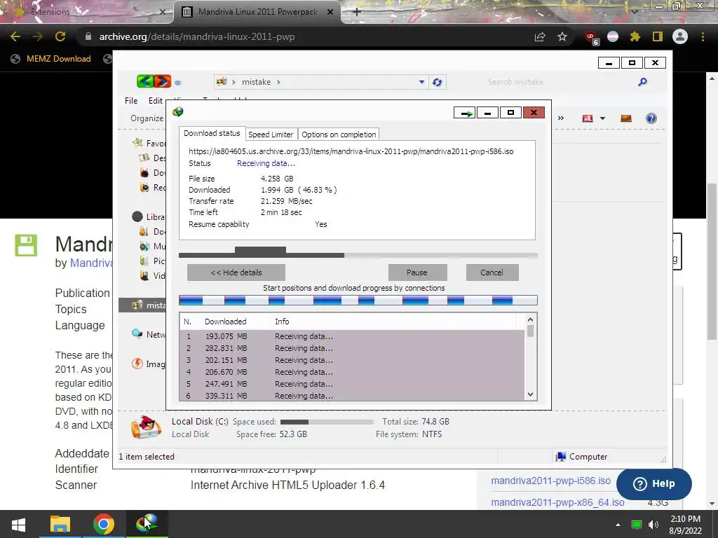Open a new Chrome tab
718x538 pixels.
tap(357, 12)
